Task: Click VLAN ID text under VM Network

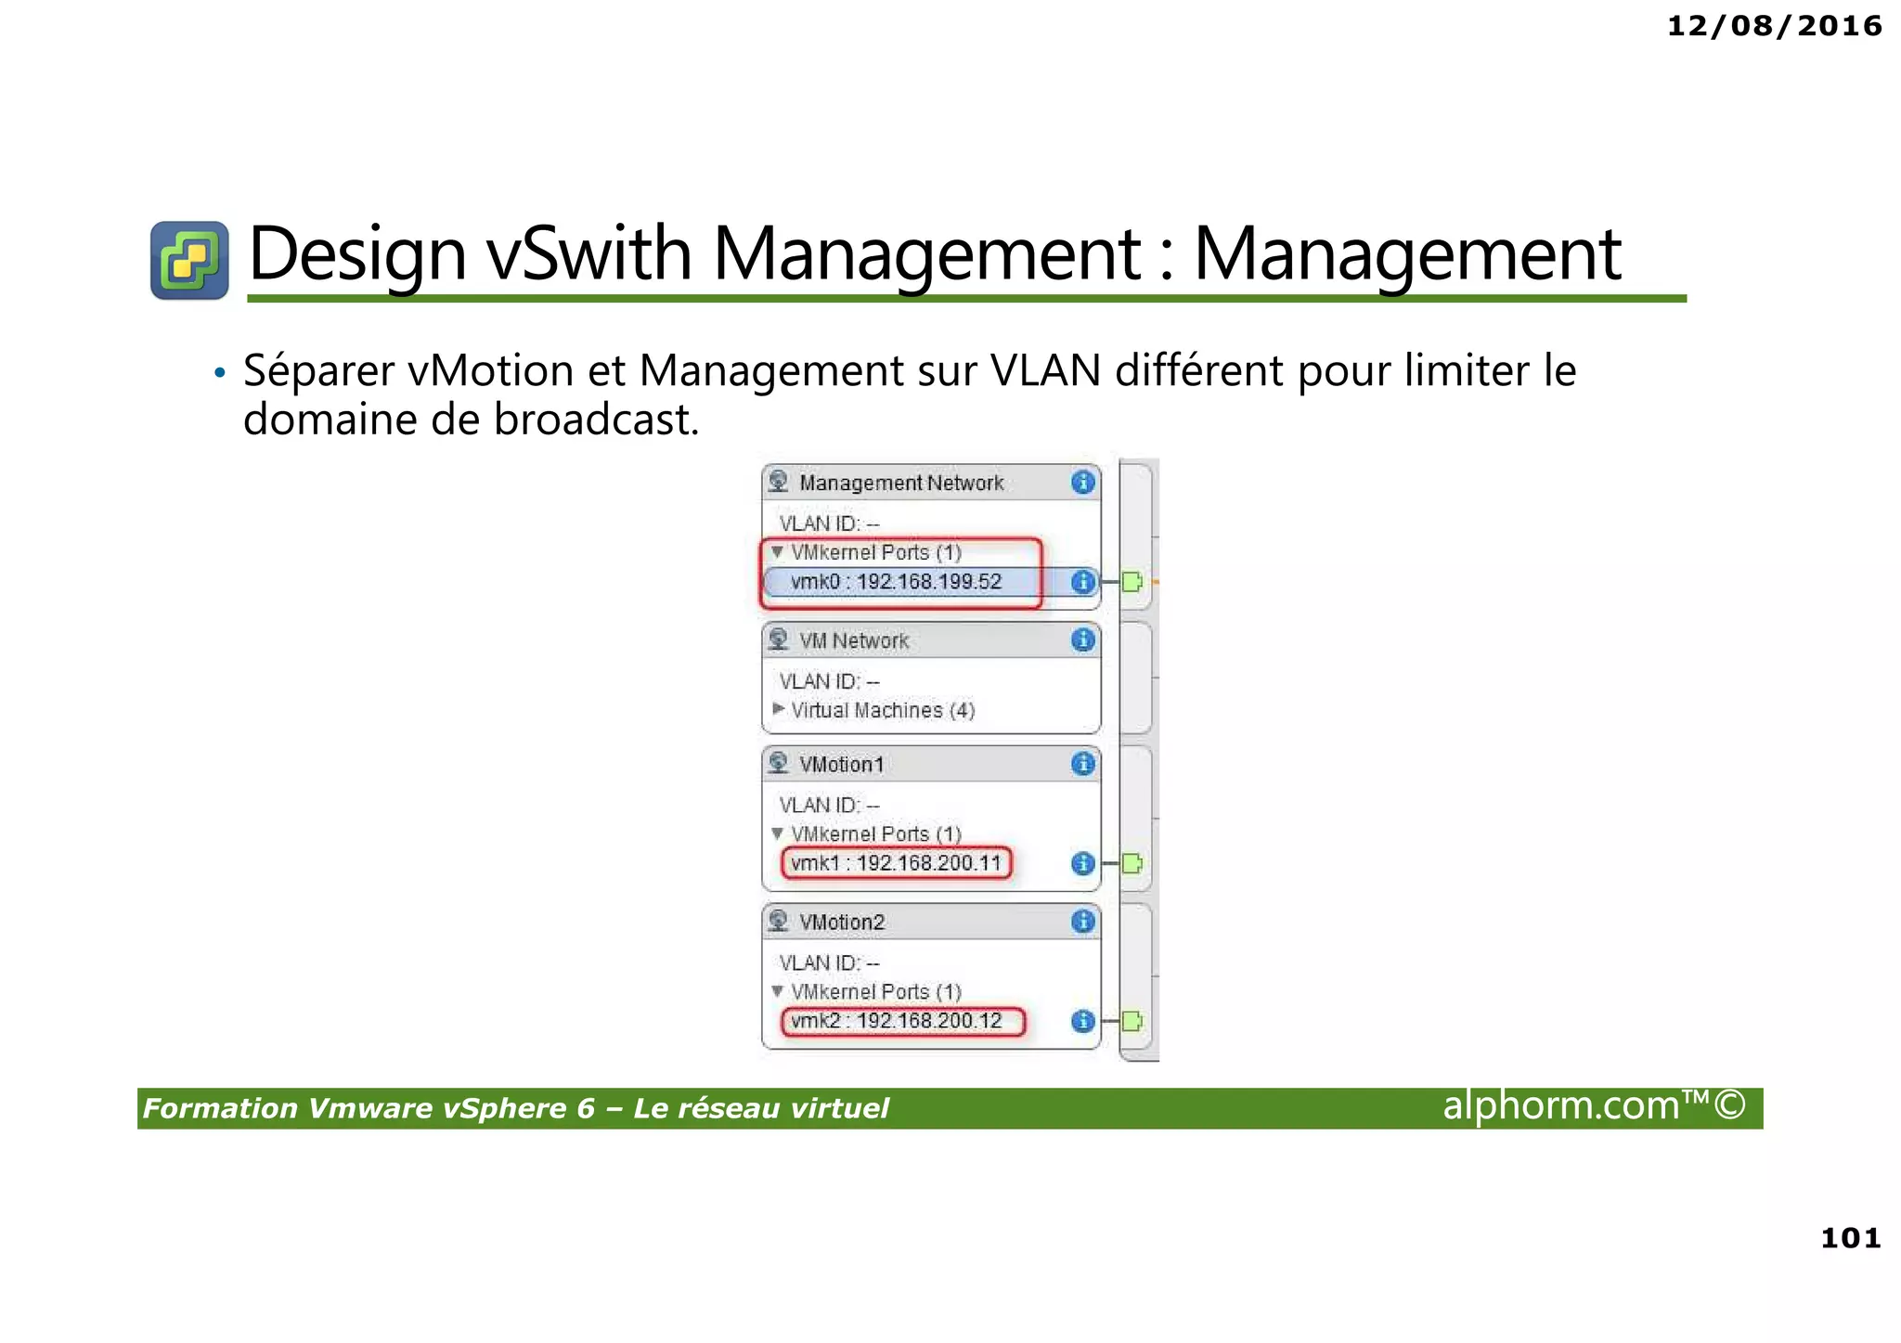Action: pos(829,681)
